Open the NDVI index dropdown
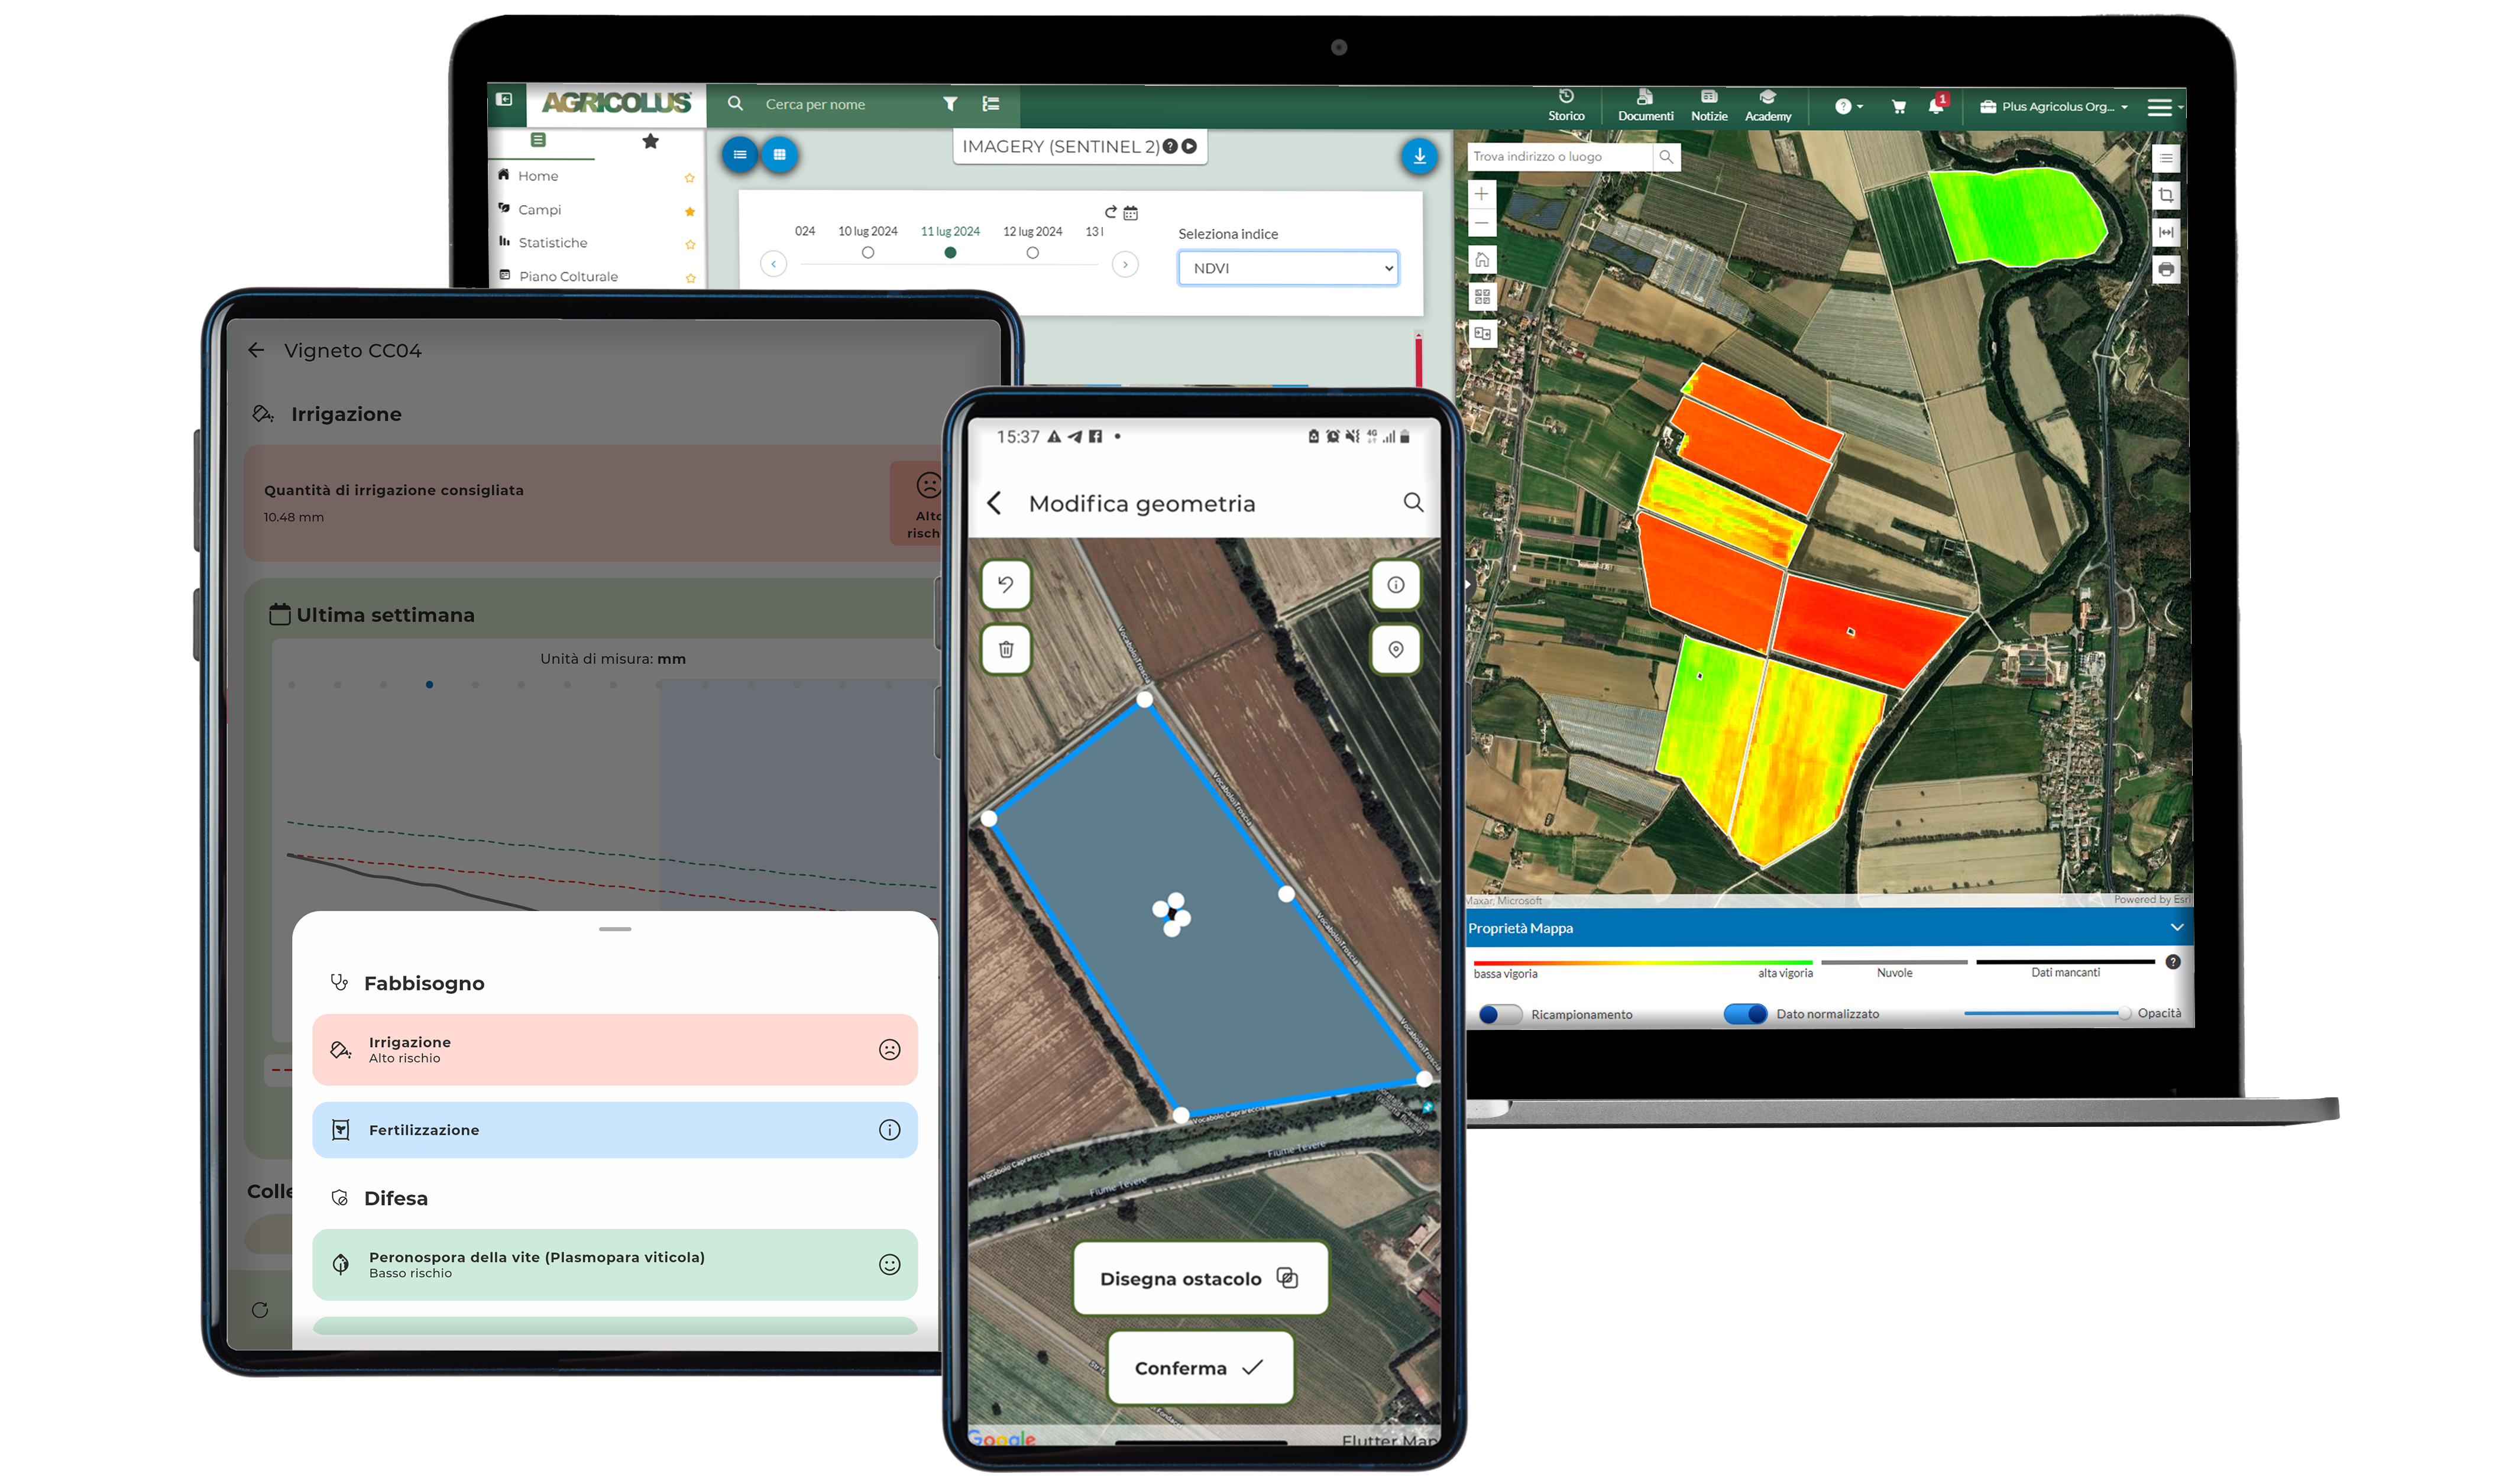 [1287, 268]
